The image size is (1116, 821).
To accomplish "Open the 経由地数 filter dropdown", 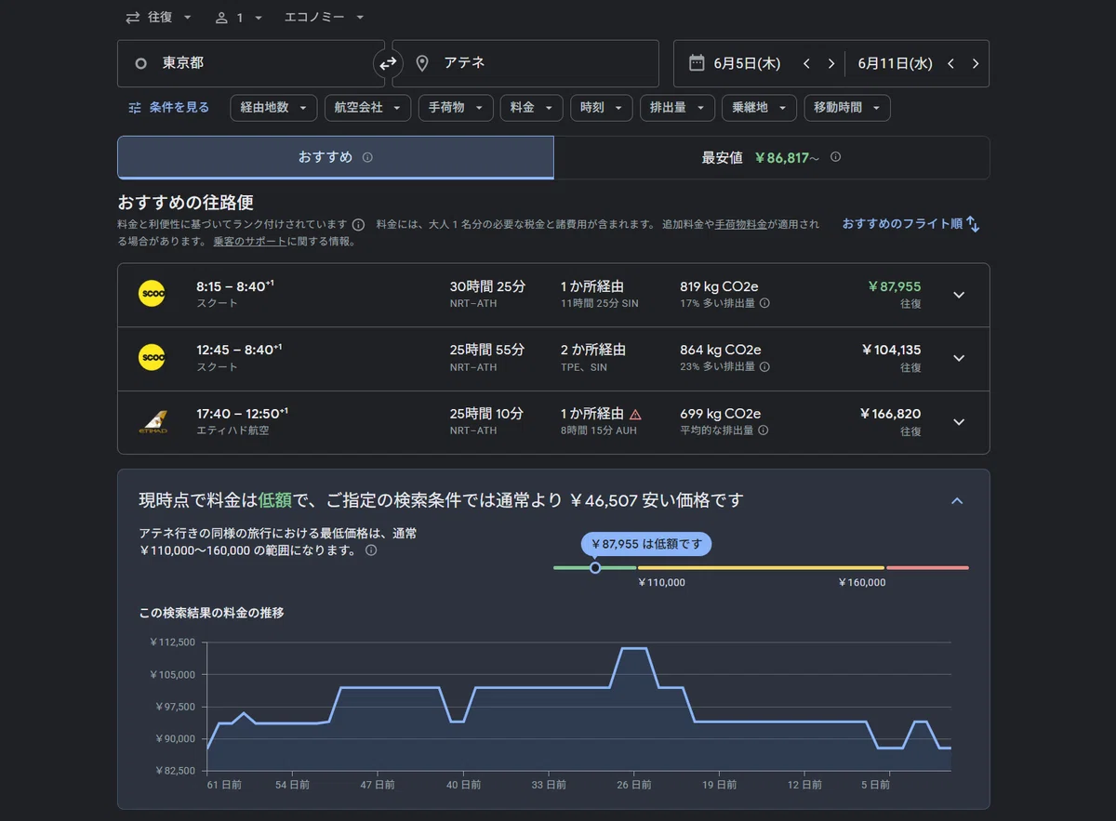I will click(273, 108).
